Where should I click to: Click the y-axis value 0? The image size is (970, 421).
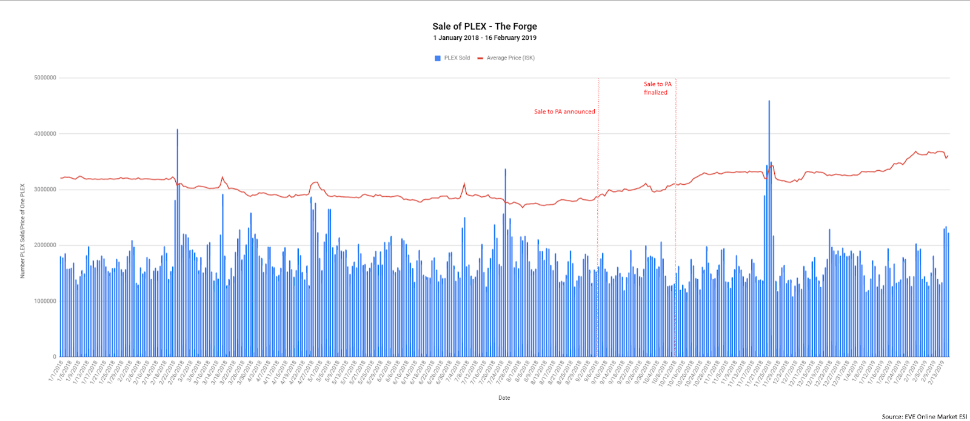pos(55,357)
